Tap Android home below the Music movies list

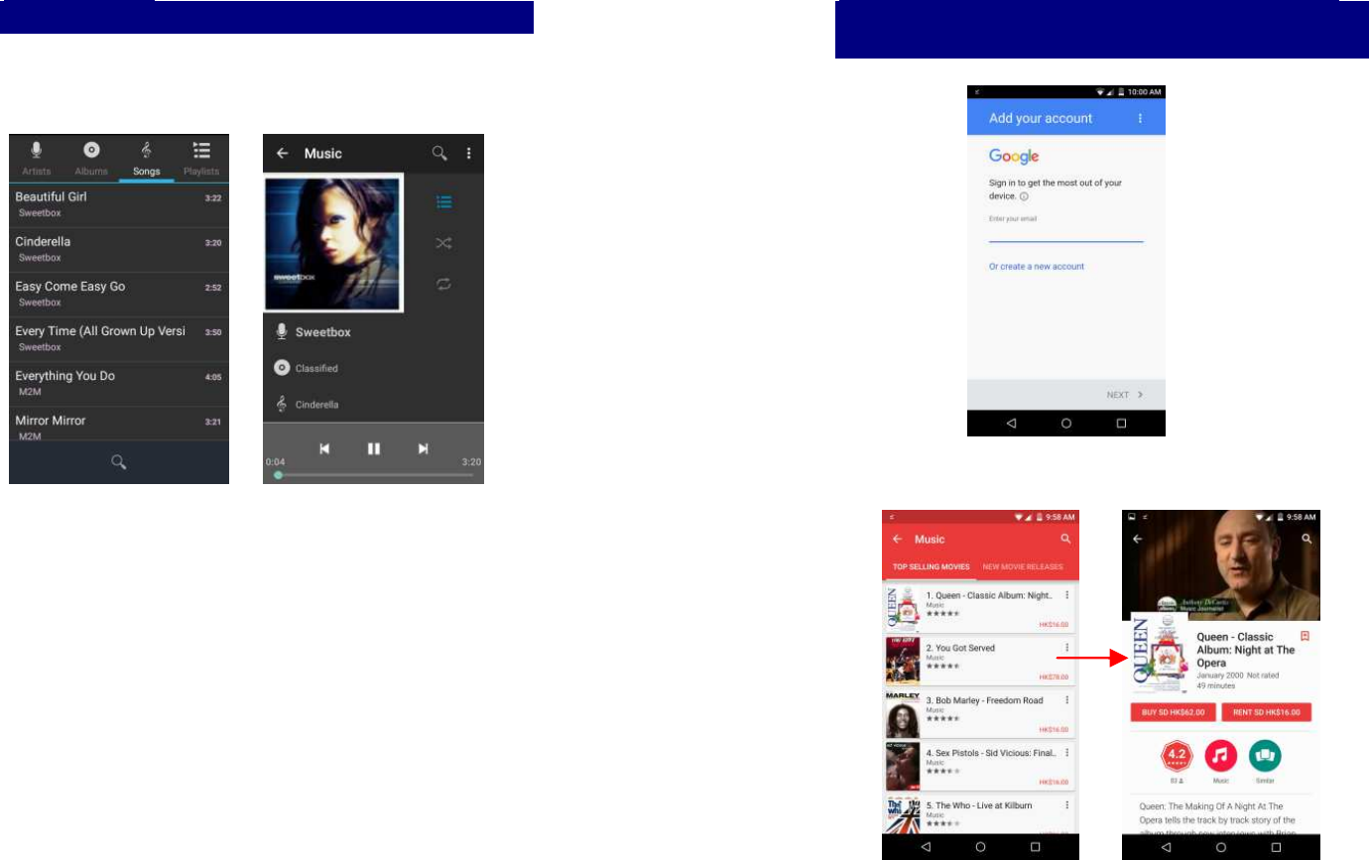click(x=980, y=846)
